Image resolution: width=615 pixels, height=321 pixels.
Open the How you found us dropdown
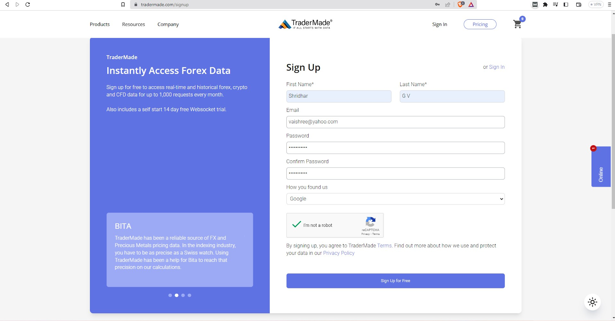[396, 199]
